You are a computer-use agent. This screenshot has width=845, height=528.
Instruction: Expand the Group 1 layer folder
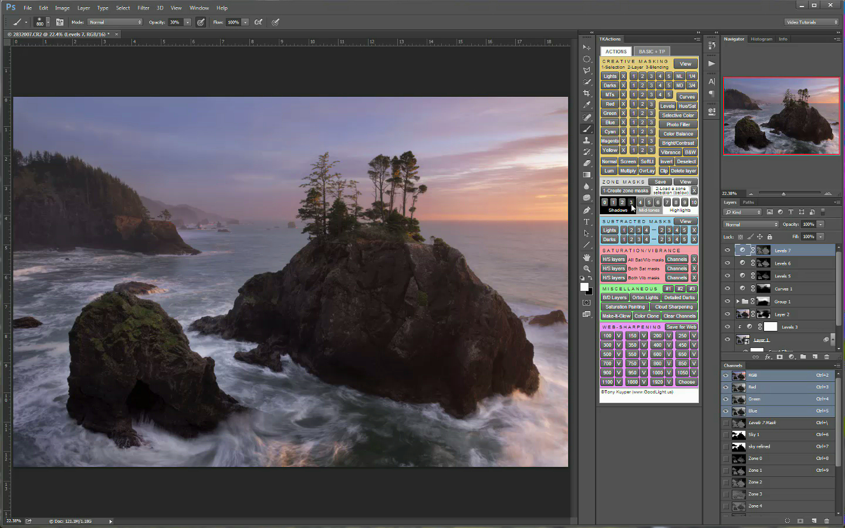click(x=738, y=302)
